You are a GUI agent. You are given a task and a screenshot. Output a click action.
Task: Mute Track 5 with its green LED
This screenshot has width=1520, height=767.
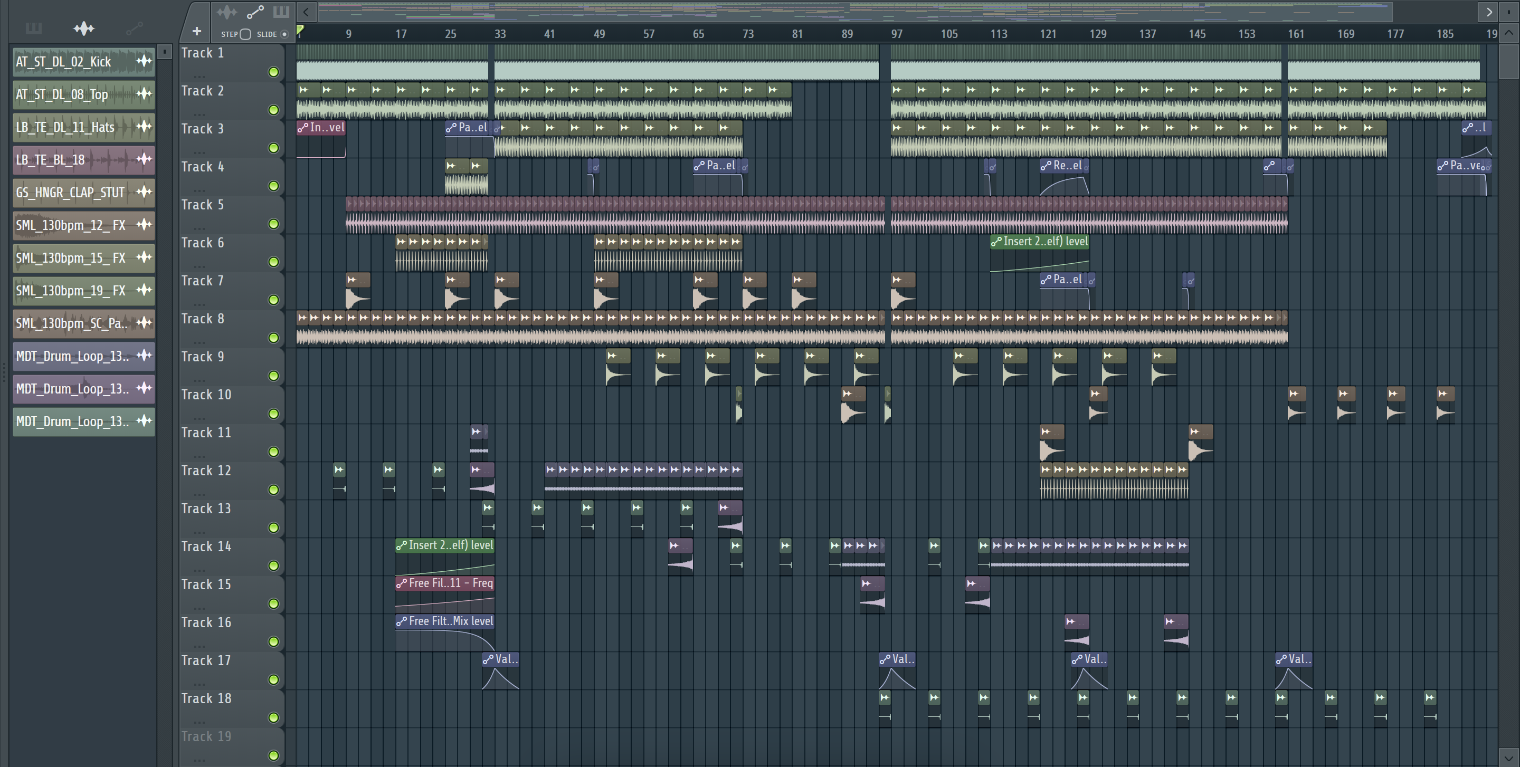(x=273, y=224)
